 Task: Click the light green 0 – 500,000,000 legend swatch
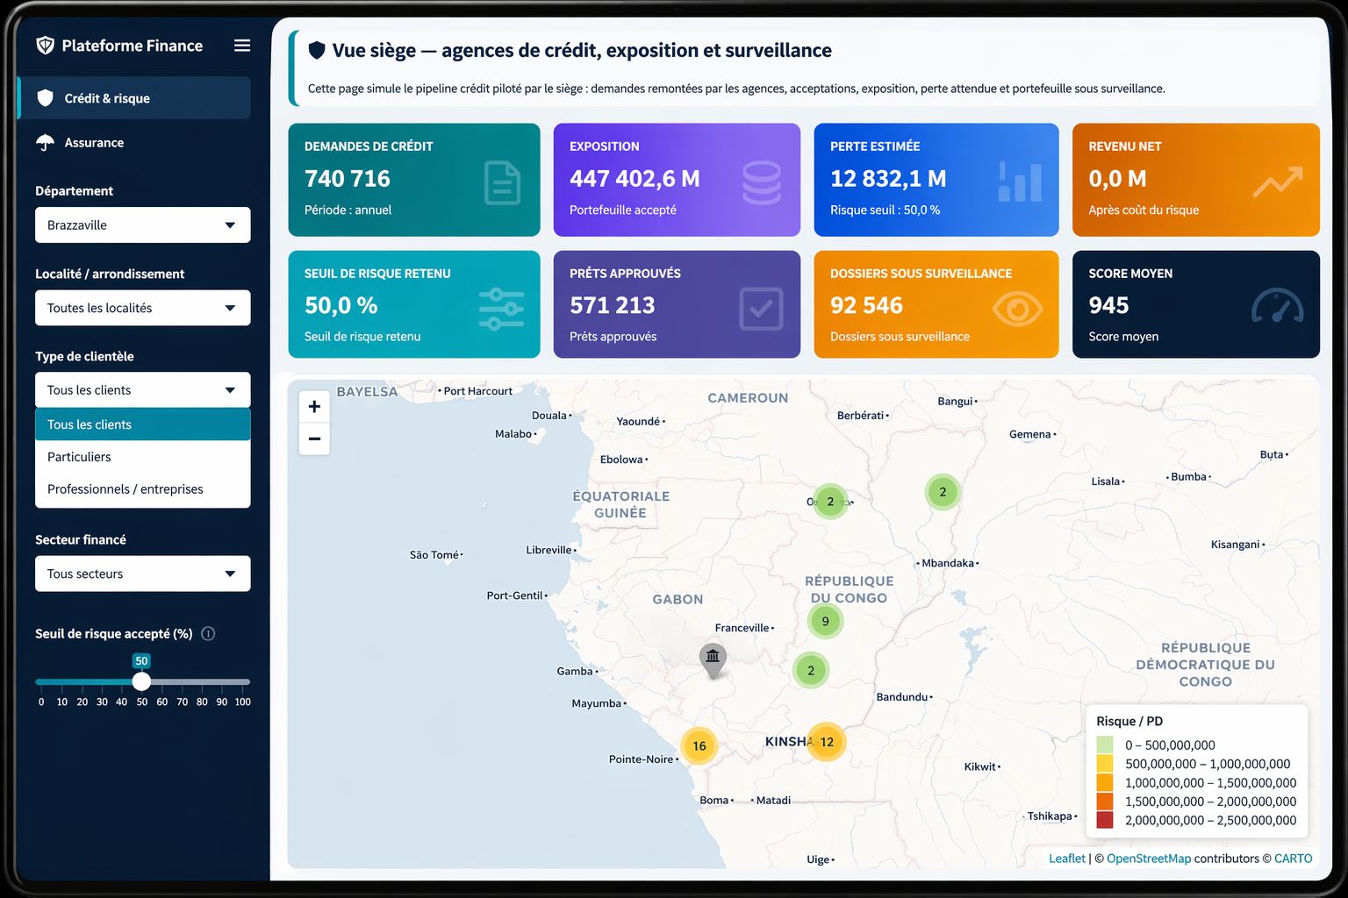click(x=1105, y=745)
